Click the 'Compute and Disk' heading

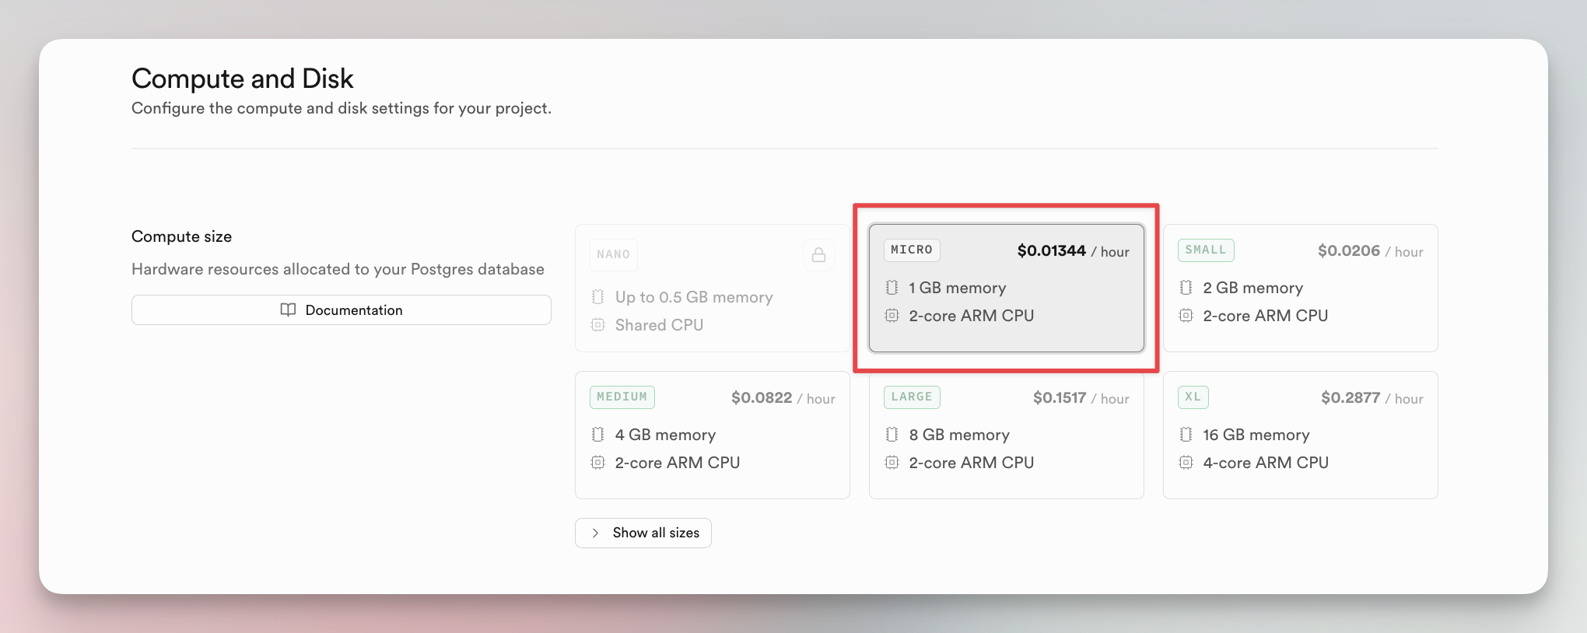(x=242, y=79)
